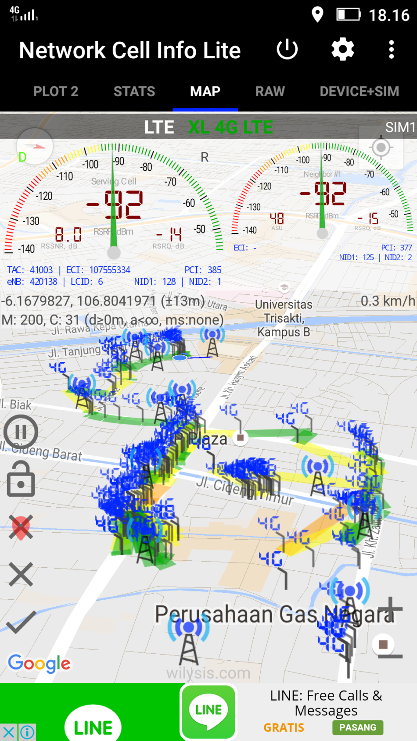Image resolution: width=417 pixels, height=741 pixels.
Task: Tap the SIM1 label
Action: (400, 127)
